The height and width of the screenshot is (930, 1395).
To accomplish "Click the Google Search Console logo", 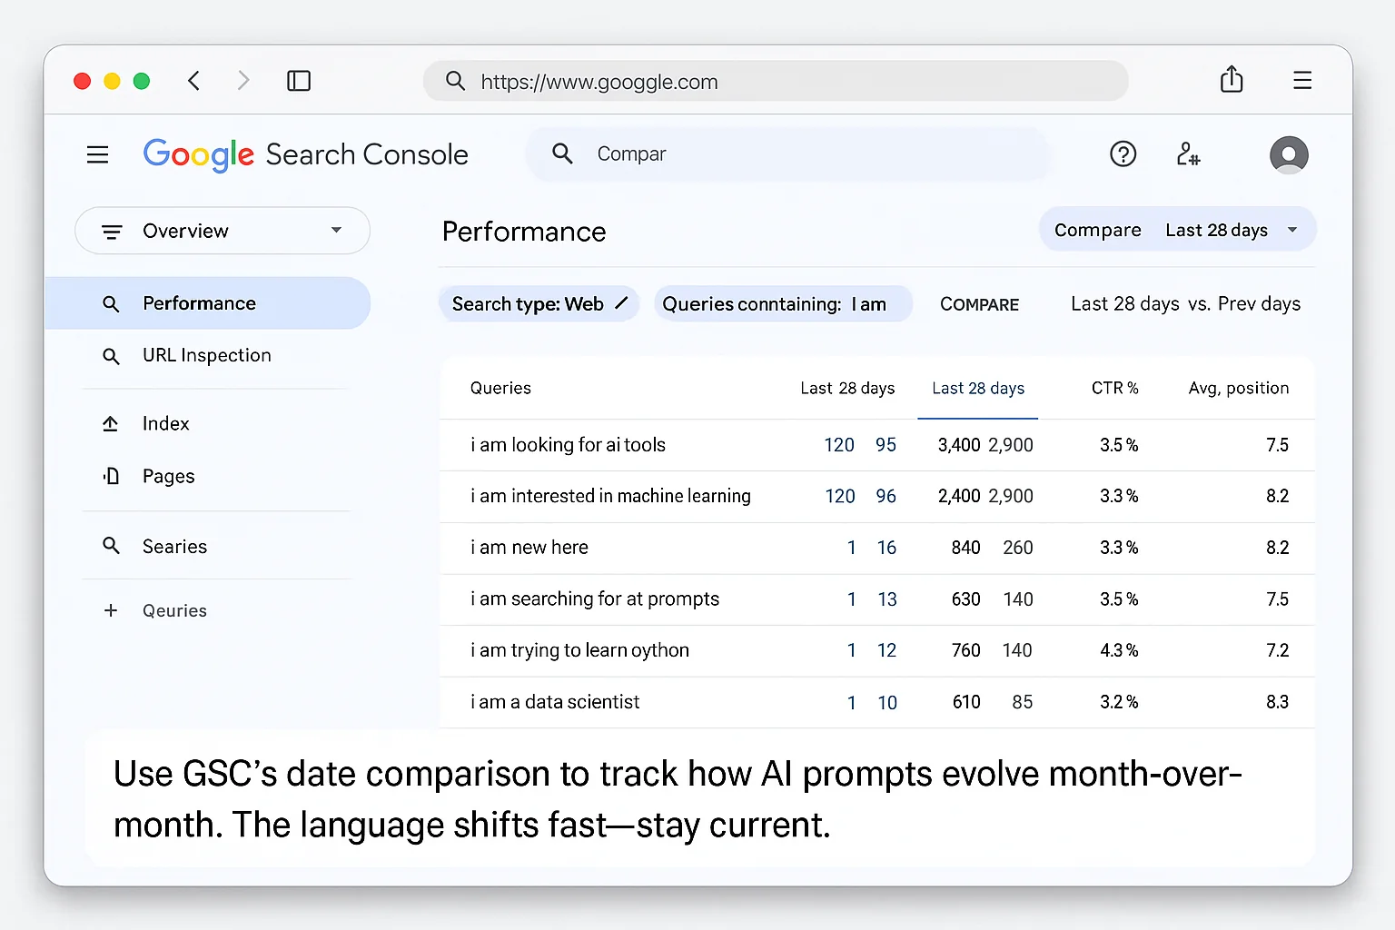I will 305,154.
